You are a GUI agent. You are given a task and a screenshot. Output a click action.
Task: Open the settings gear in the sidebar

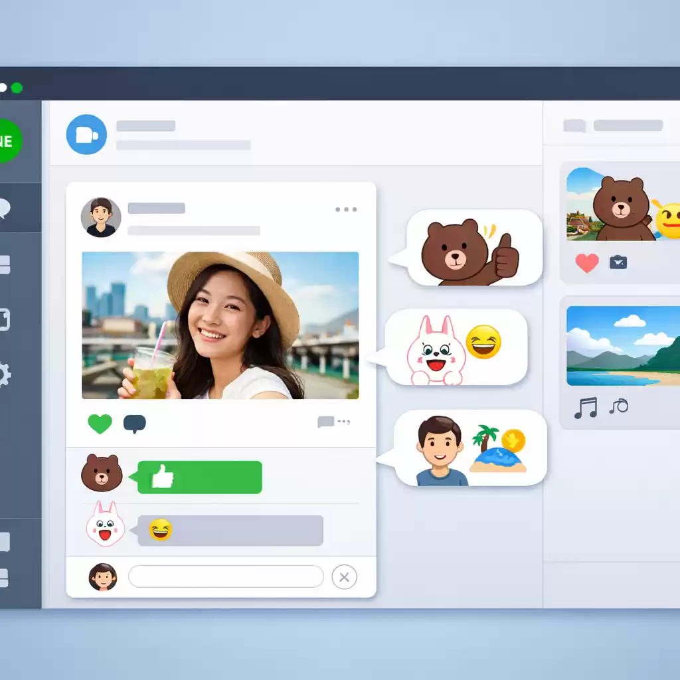(5, 375)
